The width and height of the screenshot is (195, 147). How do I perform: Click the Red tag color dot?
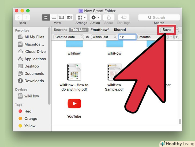[x=20, y=111]
